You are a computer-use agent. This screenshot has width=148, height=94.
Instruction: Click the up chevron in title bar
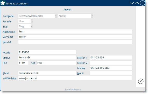(137, 3)
